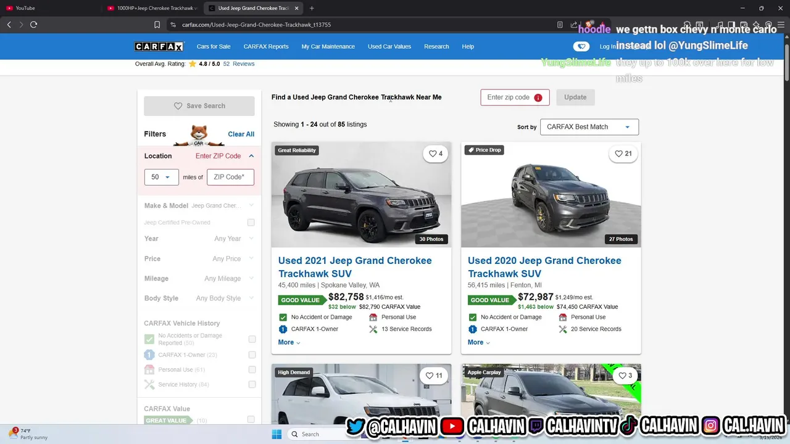This screenshot has height=444, width=790.
Task: Bookmark this page from the address bar
Action: pyautogui.click(x=157, y=25)
